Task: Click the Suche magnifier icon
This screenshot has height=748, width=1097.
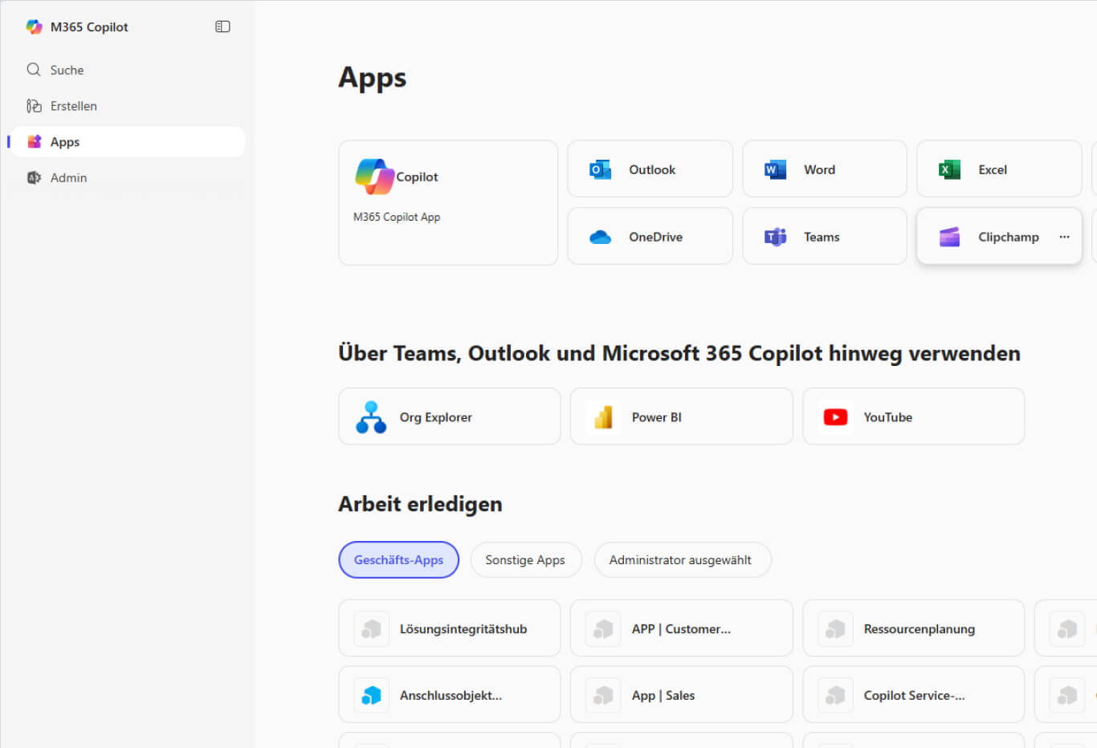Action: (x=34, y=70)
